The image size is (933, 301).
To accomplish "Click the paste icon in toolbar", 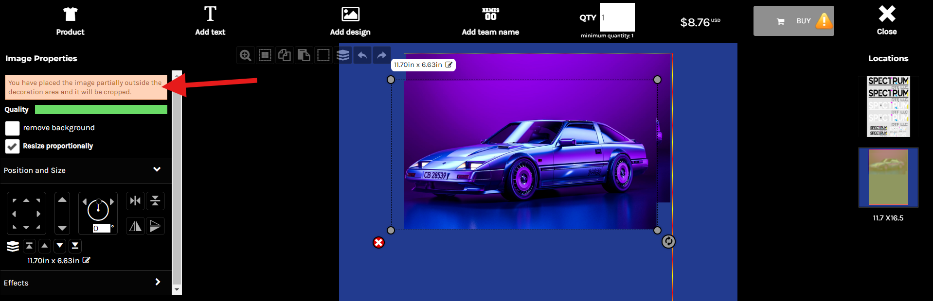I will pos(304,55).
